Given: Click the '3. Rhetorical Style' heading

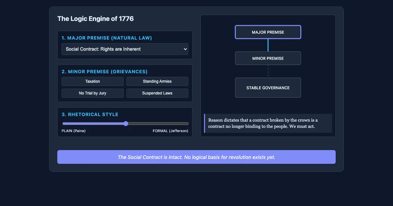Looking at the screenshot, I should point(90,114).
